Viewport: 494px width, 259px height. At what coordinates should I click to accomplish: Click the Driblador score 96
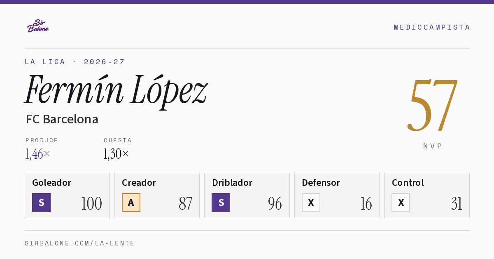275,203
